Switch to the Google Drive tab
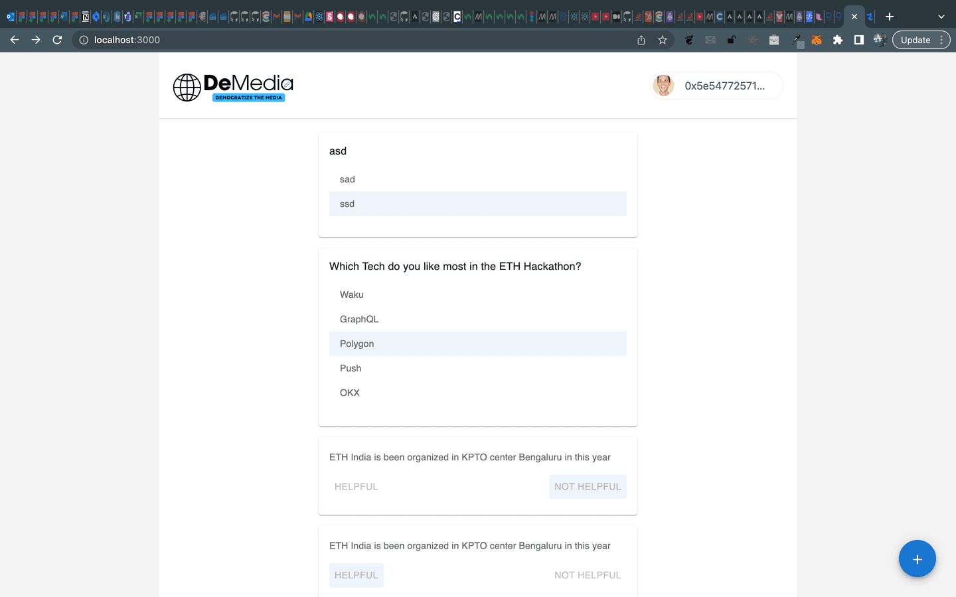The width and height of the screenshot is (956, 597). [x=309, y=17]
